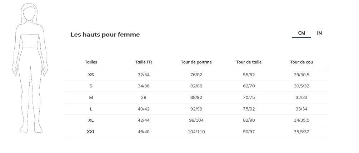Select the XL size row label
This screenshot has width=359, height=153.
point(91,120)
